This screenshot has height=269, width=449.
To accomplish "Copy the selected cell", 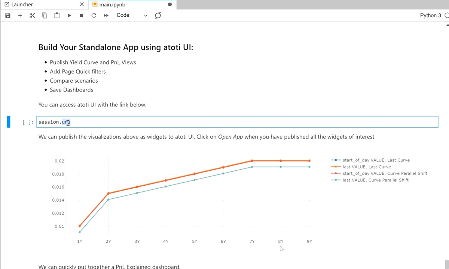I will tap(45, 15).
